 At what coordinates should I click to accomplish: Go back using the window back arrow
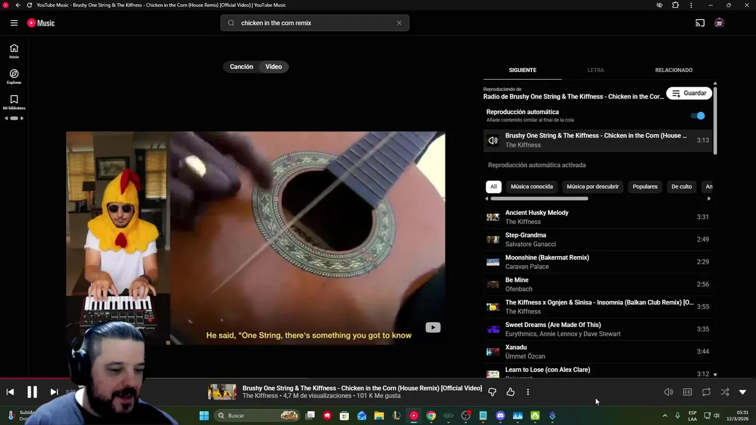18,5
